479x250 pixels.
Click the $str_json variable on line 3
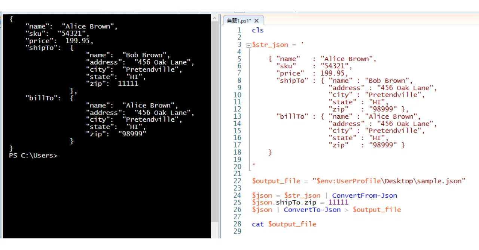[270, 45]
